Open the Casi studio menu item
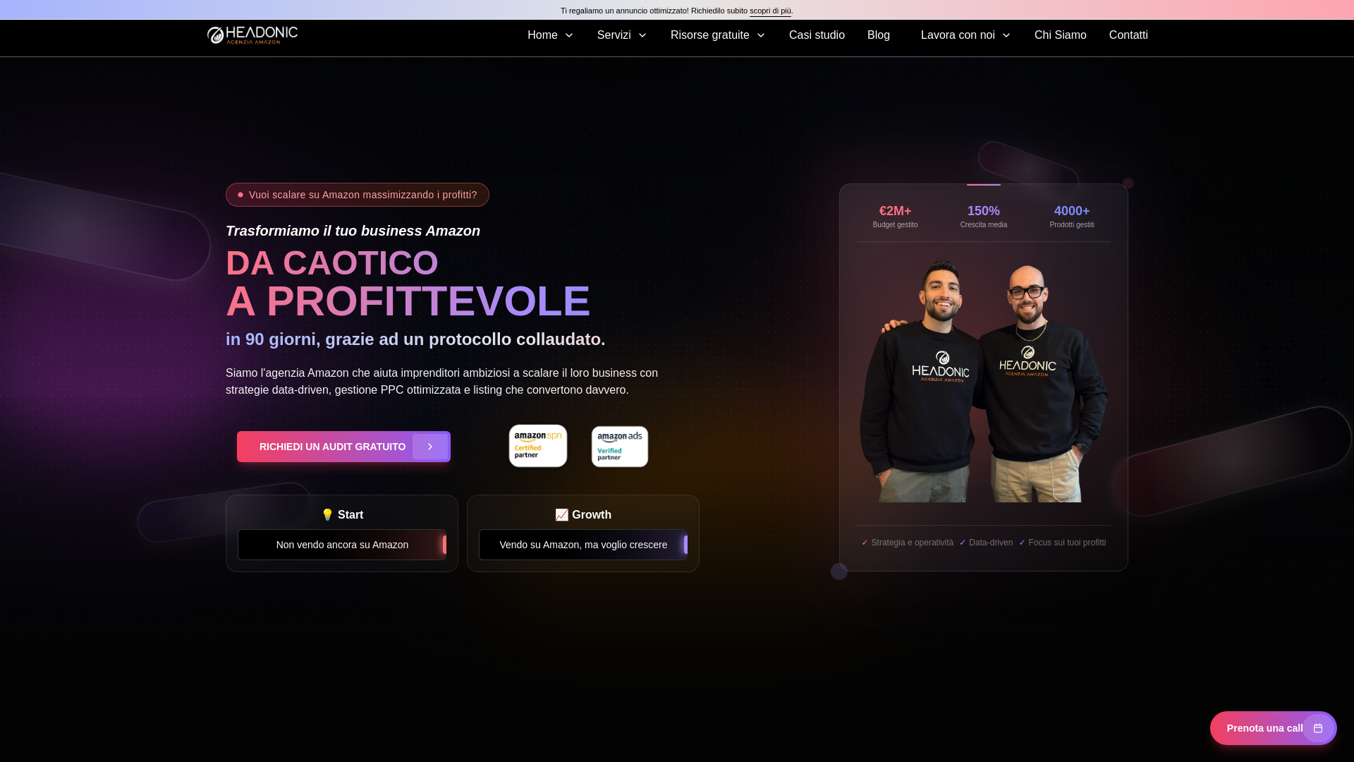The width and height of the screenshot is (1354, 762). tap(817, 35)
